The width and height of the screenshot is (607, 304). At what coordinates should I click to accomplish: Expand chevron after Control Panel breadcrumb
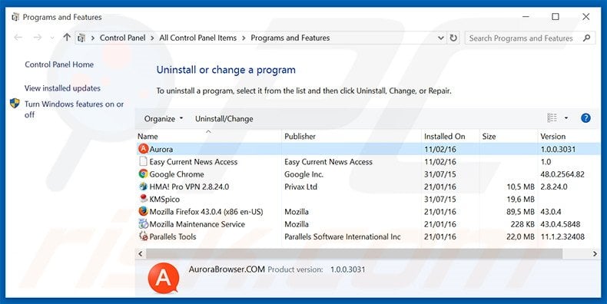click(x=152, y=38)
